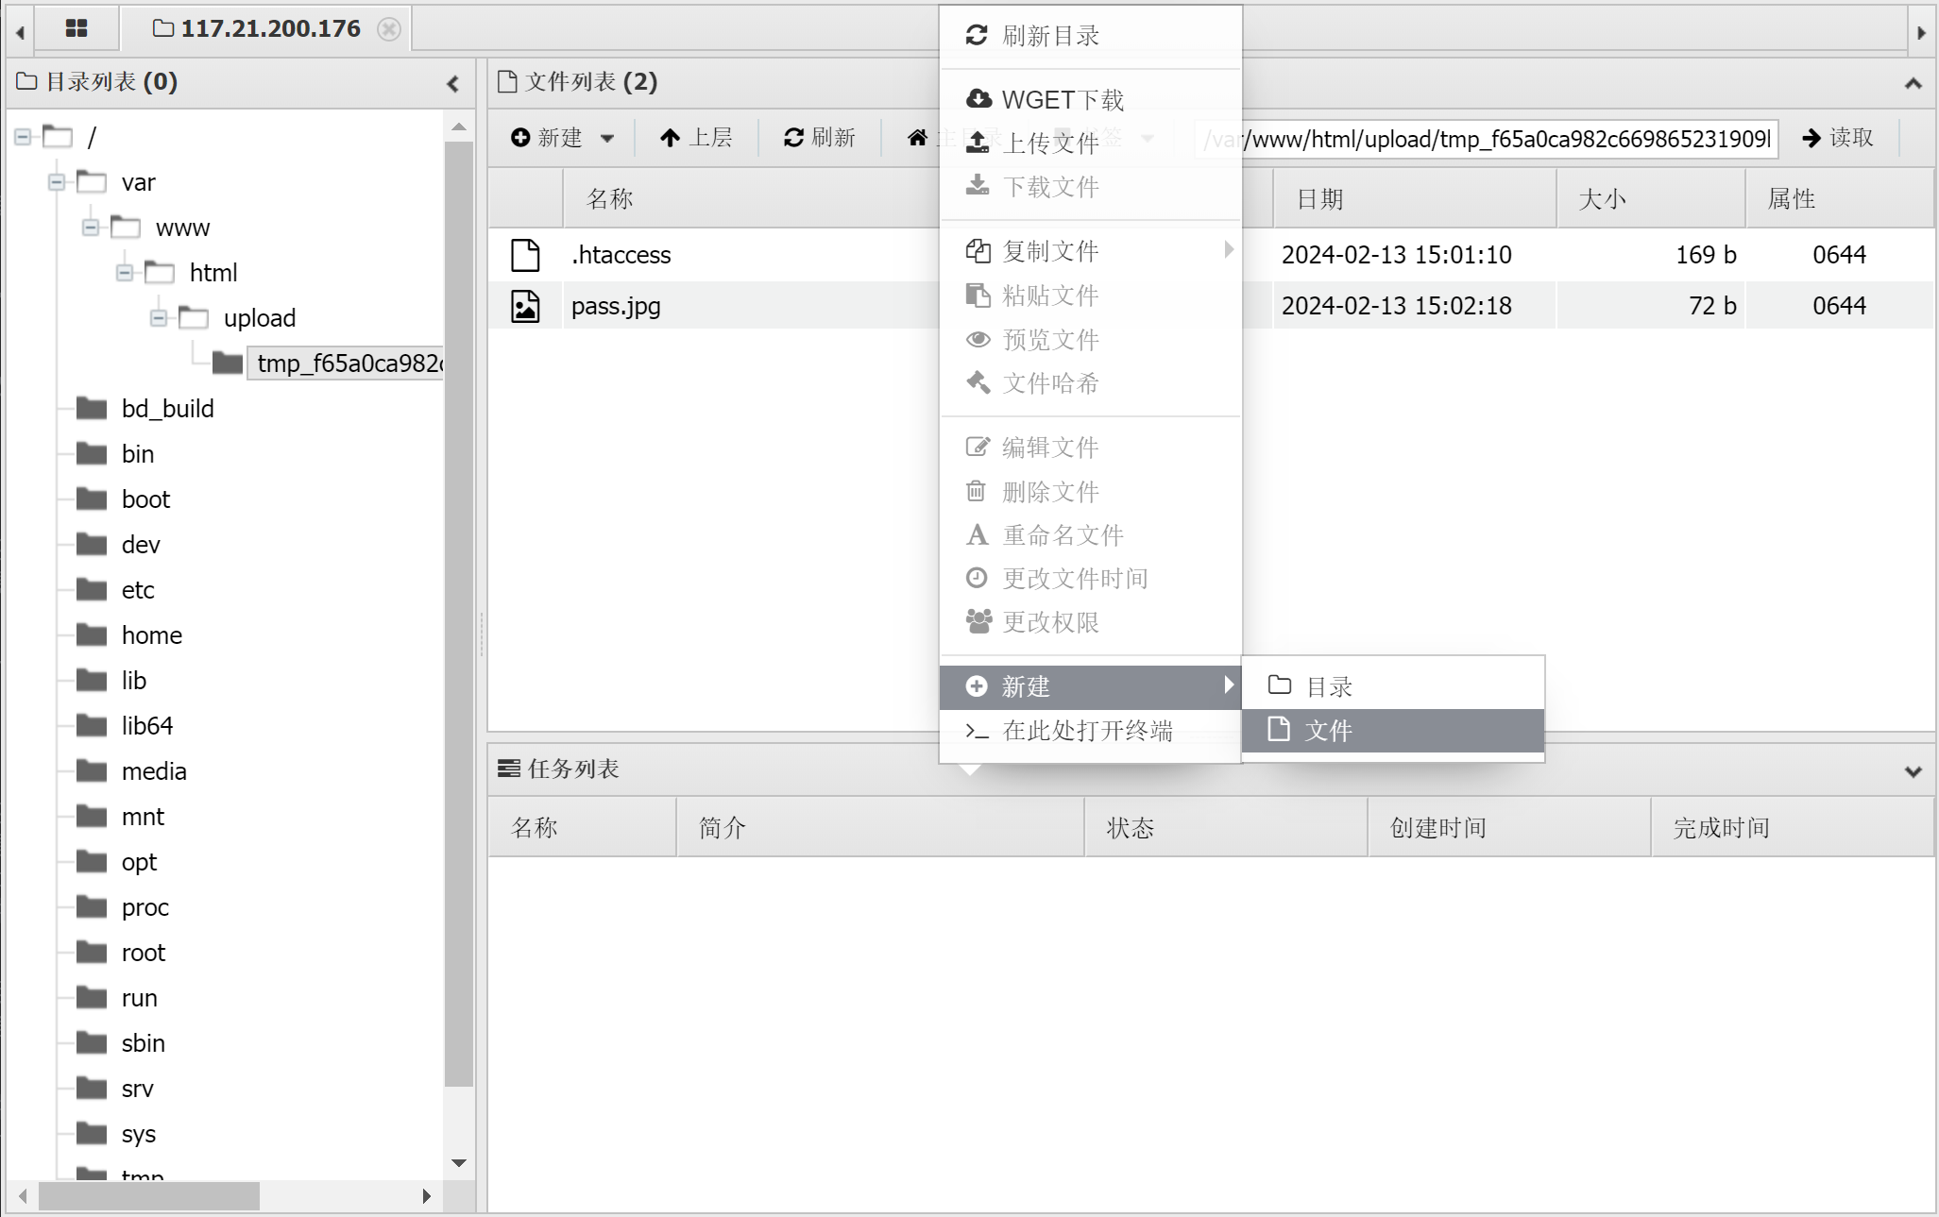Choose 文件哈希 in context menu
This screenshot has width=1939, height=1217.
pos(1091,383)
